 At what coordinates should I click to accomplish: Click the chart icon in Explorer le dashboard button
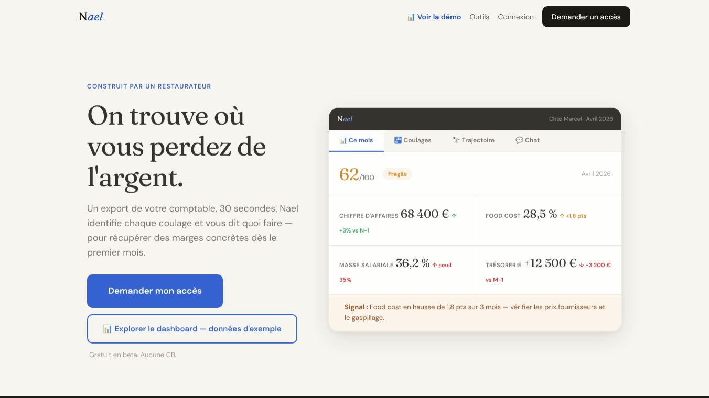pyautogui.click(x=108, y=329)
